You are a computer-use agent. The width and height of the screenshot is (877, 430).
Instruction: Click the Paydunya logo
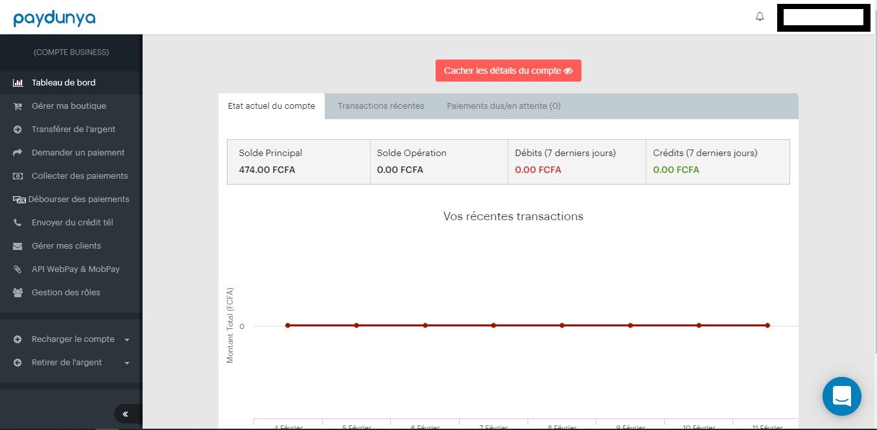click(54, 18)
